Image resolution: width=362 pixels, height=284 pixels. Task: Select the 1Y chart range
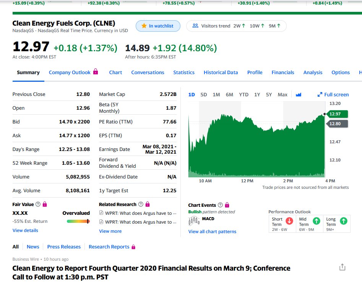point(257,95)
